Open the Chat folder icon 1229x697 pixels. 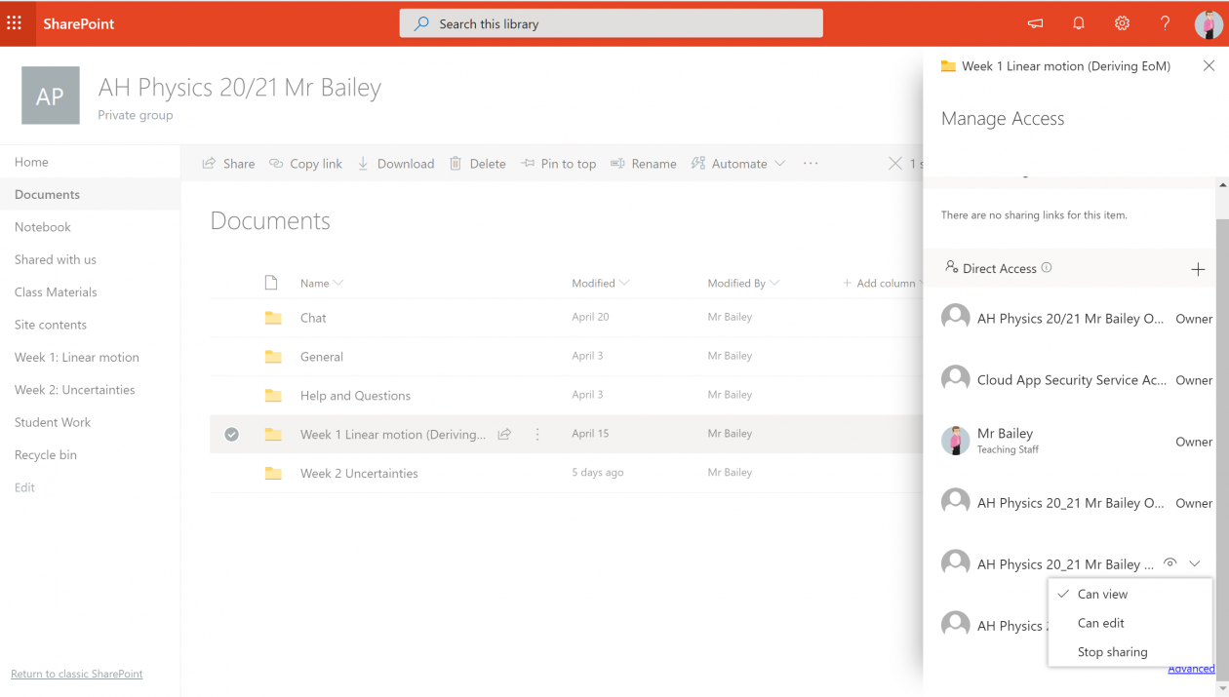pyautogui.click(x=273, y=318)
